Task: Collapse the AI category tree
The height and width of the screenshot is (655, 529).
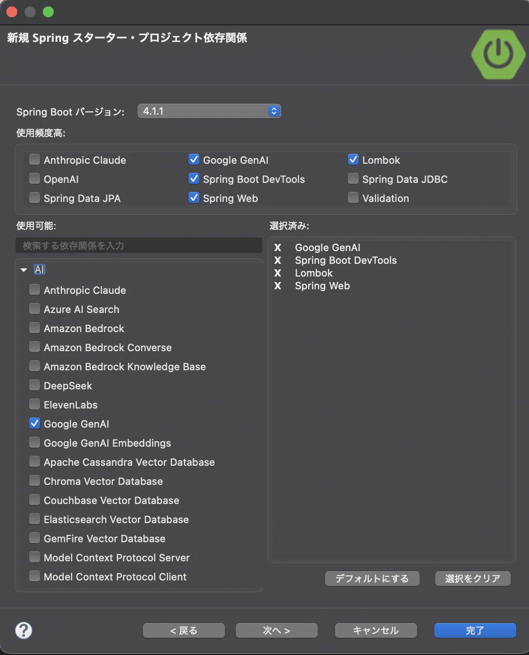Action: 24,270
